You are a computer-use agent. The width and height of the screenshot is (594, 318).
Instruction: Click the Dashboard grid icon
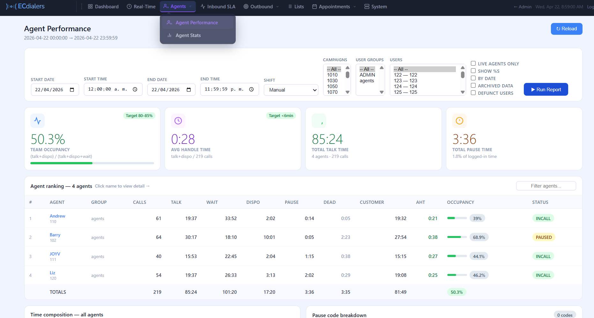(x=90, y=6)
